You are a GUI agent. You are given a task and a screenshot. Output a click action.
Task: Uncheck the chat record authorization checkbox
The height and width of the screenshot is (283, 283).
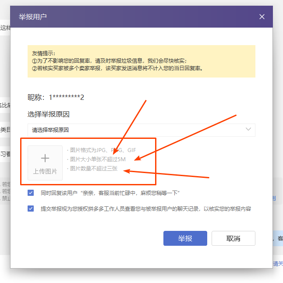click(x=31, y=209)
